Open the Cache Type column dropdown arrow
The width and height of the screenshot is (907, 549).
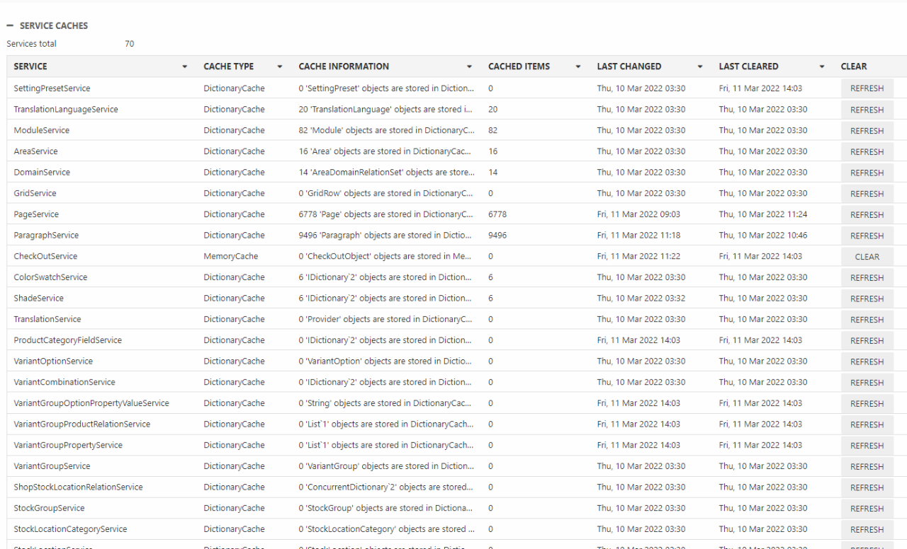[280, 67]
